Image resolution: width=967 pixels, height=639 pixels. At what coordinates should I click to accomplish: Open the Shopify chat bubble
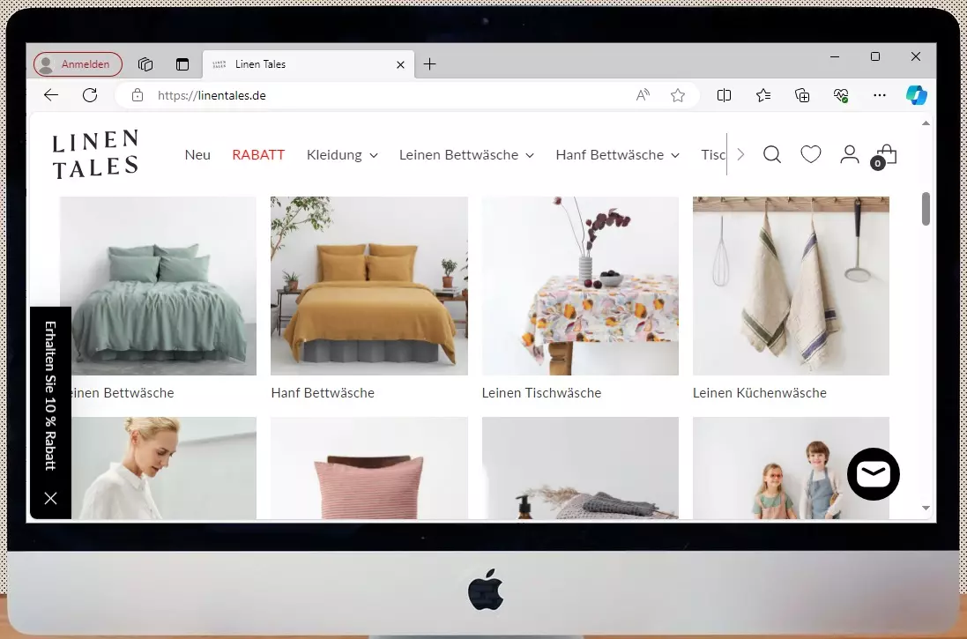(873, 474)
